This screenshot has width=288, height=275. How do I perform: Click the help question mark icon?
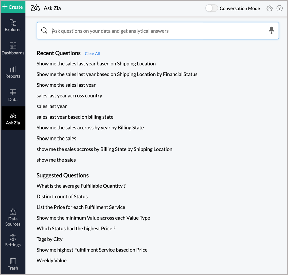[280, 8]
